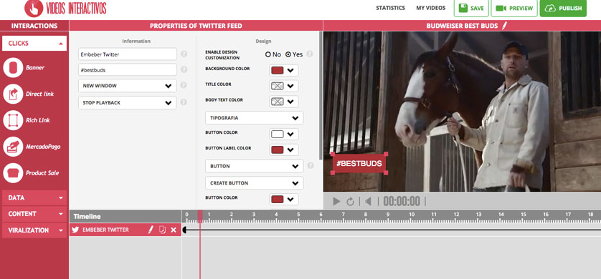Click the pink timeline playhead marker
The width and height of the screenshot is (601, 279).
199,216
